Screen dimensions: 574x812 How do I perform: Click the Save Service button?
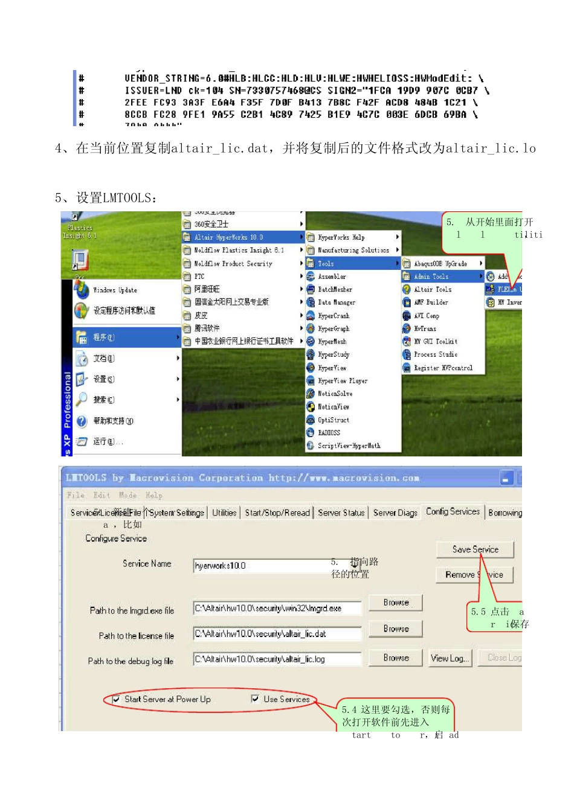pos(476,549)
